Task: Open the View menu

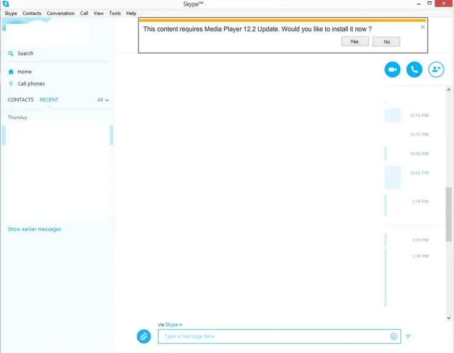Action: coord(98,13)
